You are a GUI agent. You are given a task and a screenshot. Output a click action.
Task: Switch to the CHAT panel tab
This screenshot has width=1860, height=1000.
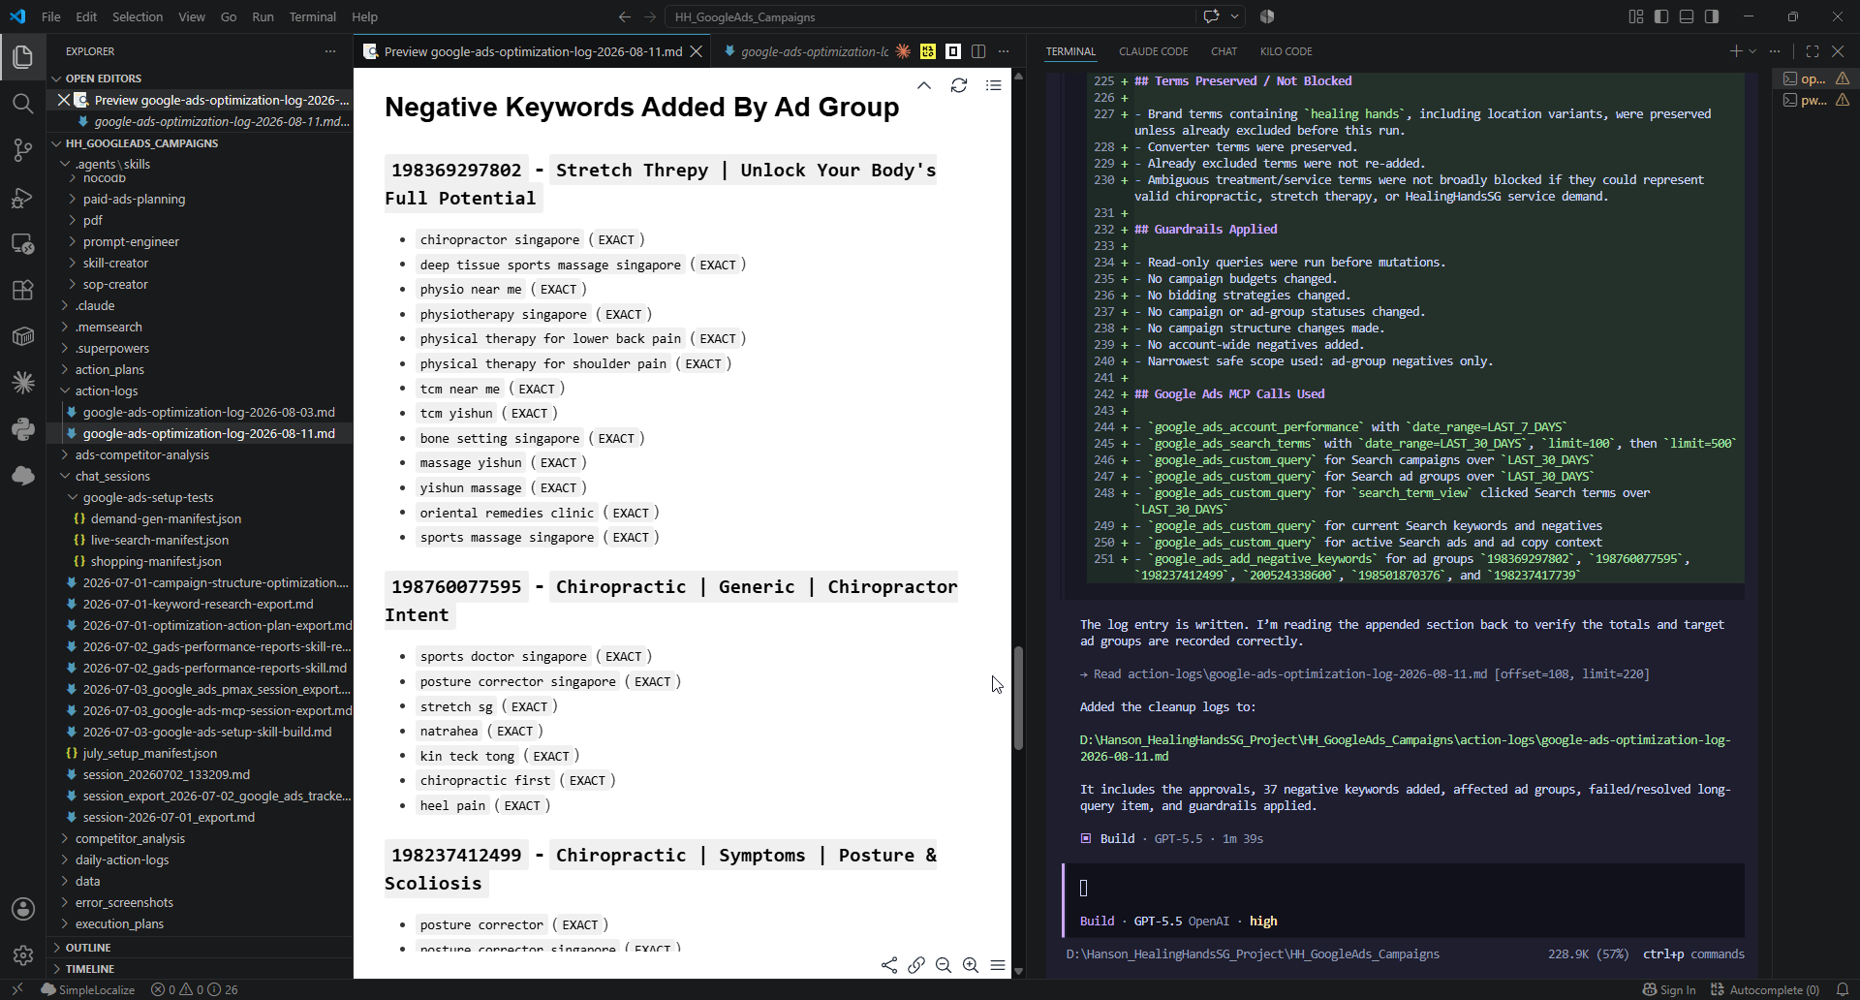1224,51
